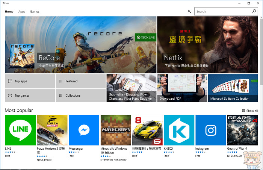Click Minecraft: Windows 10 Edition title text
Image resolution: width=263 pixels, height=170 pixels.
(114, 150)
